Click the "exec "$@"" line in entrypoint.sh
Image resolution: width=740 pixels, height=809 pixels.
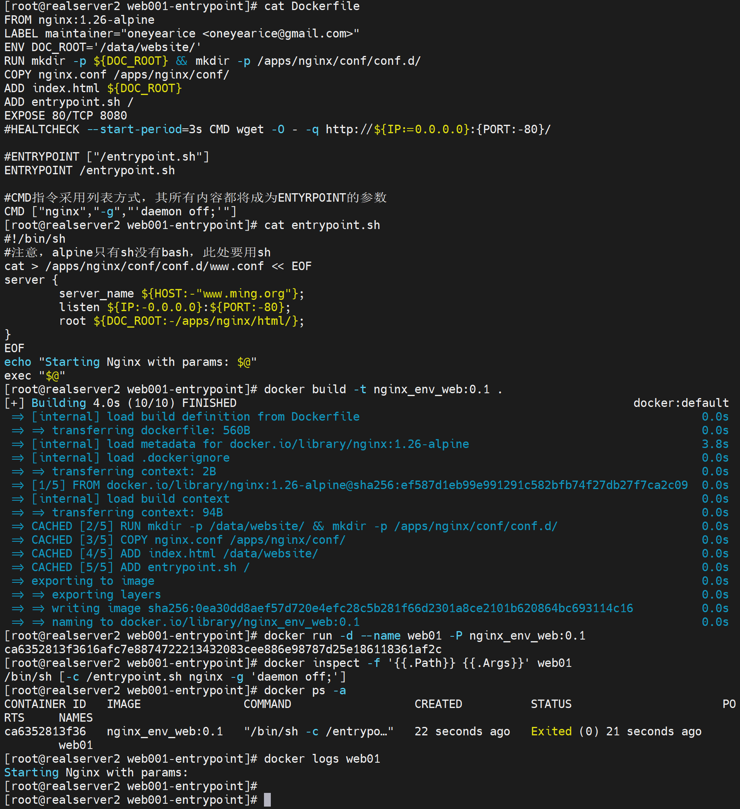click(35, 376)
